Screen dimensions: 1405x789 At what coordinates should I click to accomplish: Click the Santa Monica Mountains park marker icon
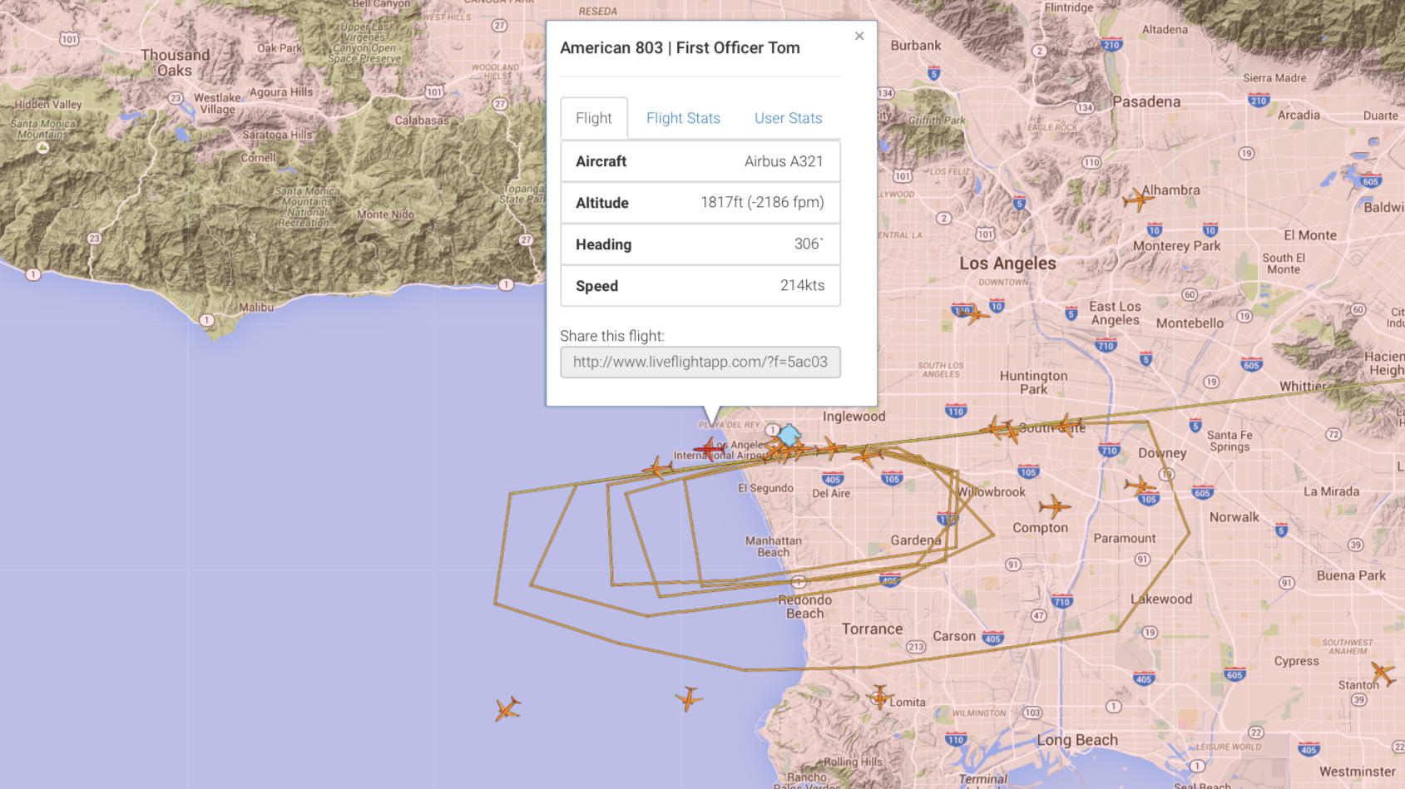(x=42, y=147)
